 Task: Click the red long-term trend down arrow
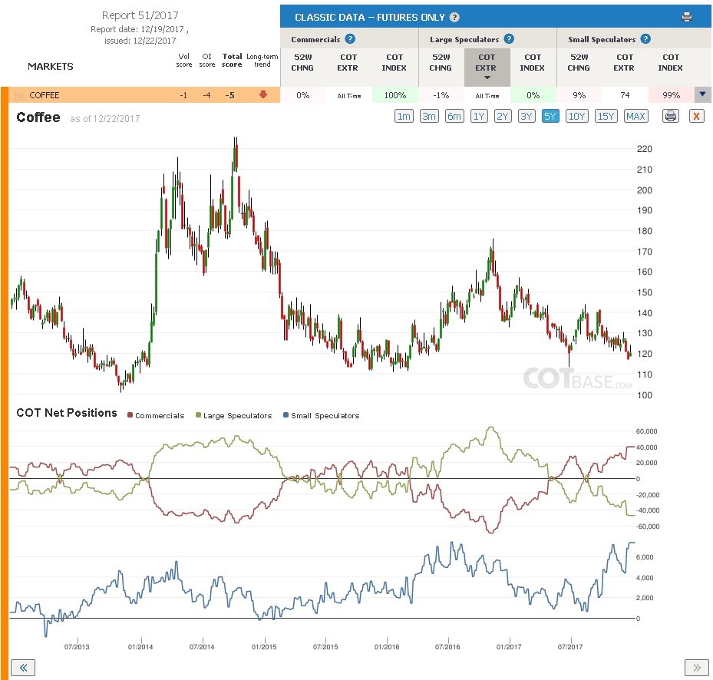point(262,94)
